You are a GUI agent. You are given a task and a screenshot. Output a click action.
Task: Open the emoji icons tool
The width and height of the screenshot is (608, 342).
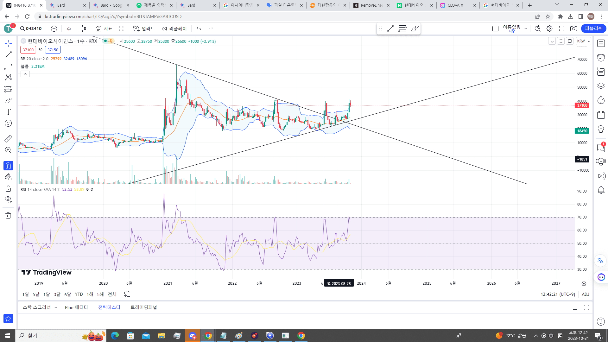click(x=8, y=123)
